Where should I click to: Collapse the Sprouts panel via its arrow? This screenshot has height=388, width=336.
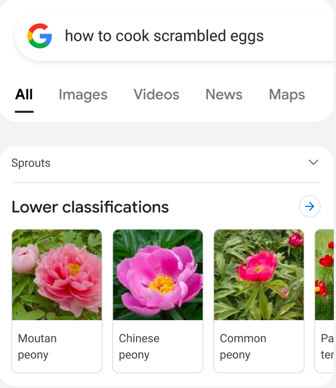coord(314,163)
